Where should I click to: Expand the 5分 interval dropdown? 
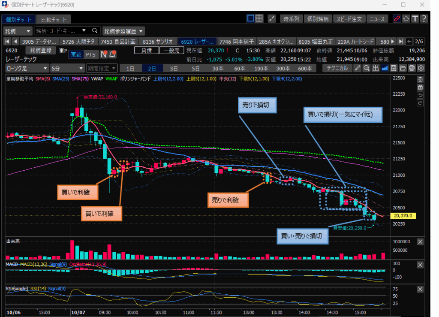pyautogui.click(x=67, y=68)
